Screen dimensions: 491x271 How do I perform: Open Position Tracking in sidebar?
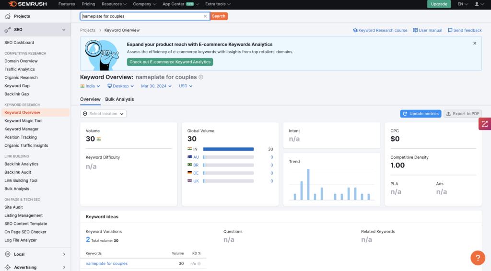pyautogui.click(x=21, y=137)
